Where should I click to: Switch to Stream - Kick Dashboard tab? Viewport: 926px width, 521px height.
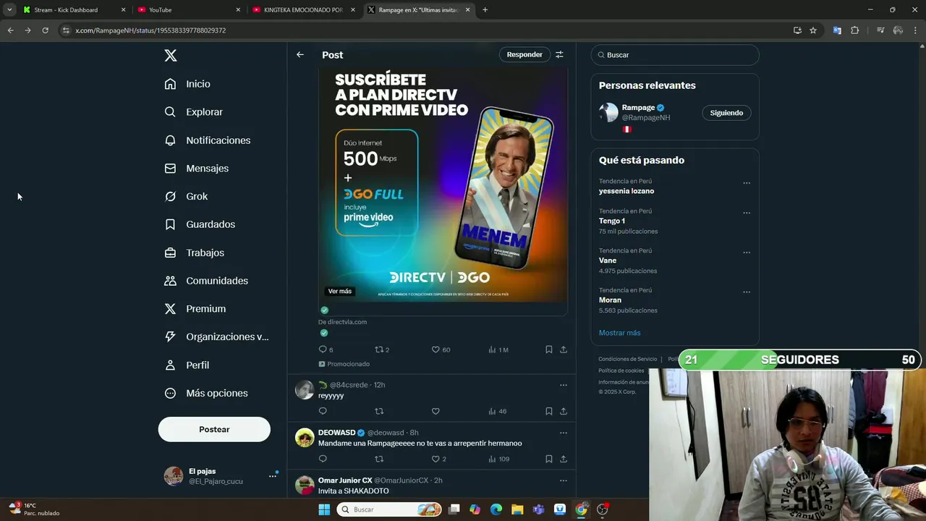(x=74, y=10)
